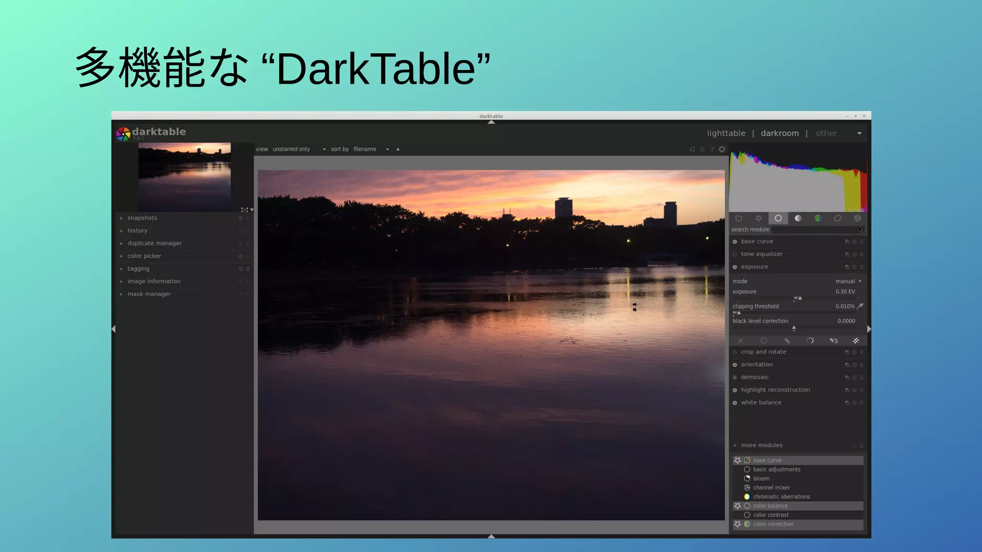982x552 pixels.
Task: Collapse the more modules section
Action: [x=735, y=446]
